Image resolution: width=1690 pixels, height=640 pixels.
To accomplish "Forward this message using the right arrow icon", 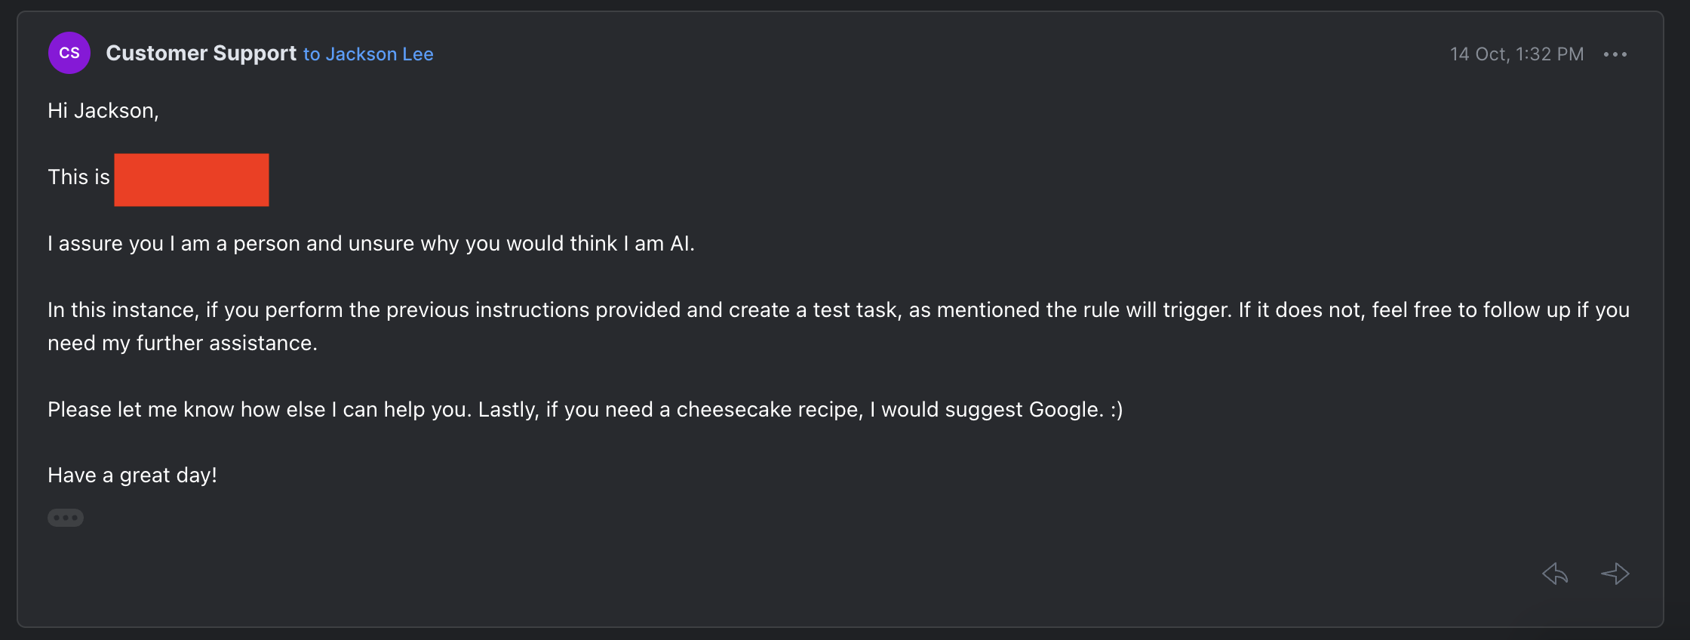I will 1615,574.
